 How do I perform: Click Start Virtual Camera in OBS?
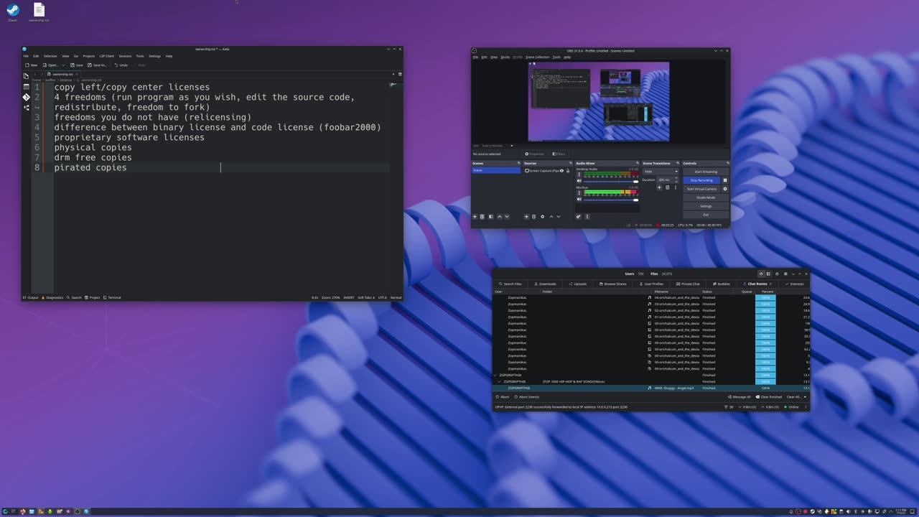coord(701,189)
